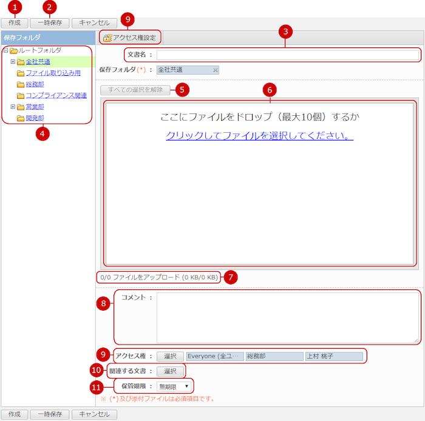
Task: Focus the 文書名 text field
Action: [287, 55]
